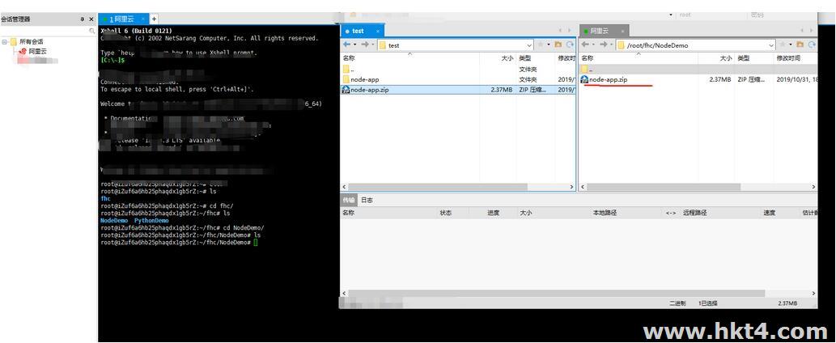The width and height of the screenshot is (836, 343).
Task: Sort remote pane by 修改时间 column
Action: pyautogui.click(x=795, y=57)
